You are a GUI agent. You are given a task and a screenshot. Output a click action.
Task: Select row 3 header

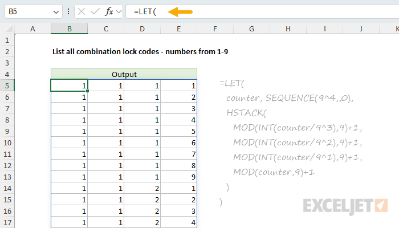[7, 63]
